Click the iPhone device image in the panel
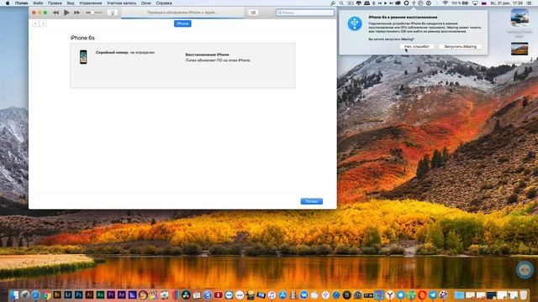538x302 pixels. coord(83,57)
